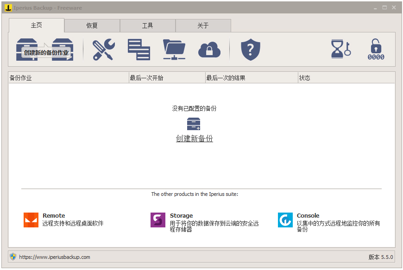Open the help shield question icon
This screenshot has height=270, width=403.
point(251,50)
